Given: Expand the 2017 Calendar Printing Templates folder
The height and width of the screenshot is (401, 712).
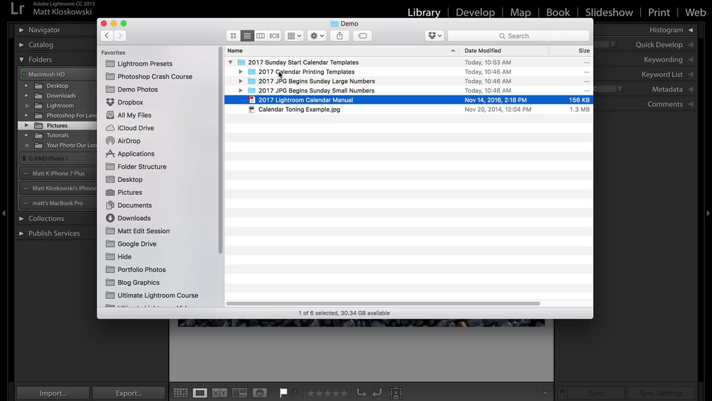Looking at the screenshot, I should coord(241,72).
